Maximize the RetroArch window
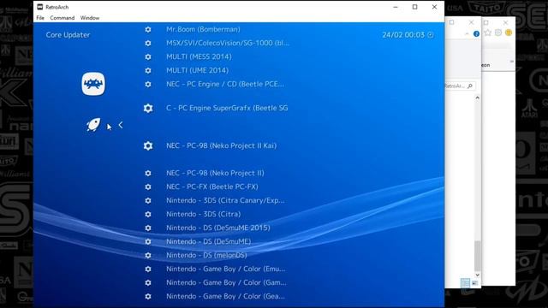Screen dimensions: 548x308 (414, 7)
